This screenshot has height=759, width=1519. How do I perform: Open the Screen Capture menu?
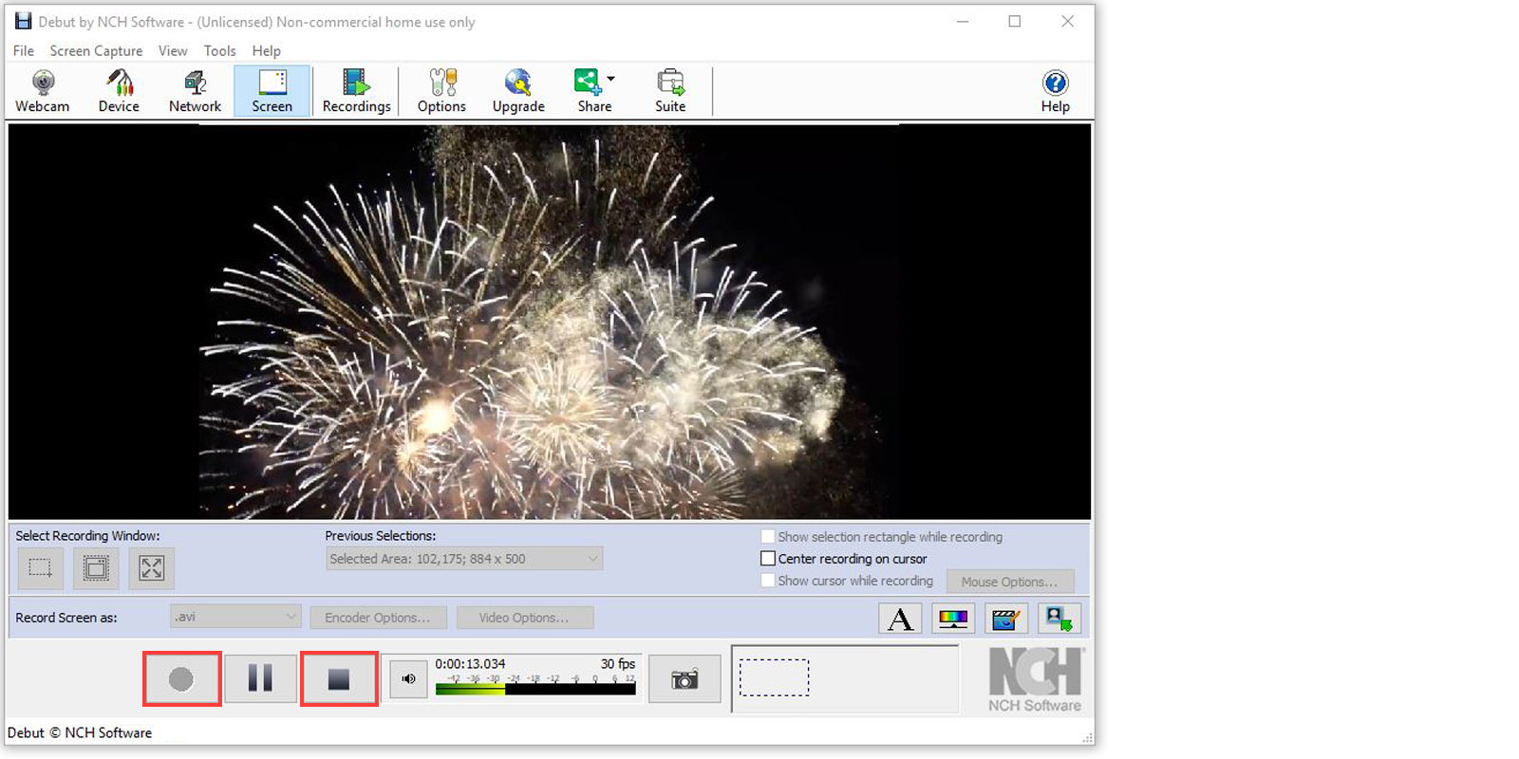(96, 50)
